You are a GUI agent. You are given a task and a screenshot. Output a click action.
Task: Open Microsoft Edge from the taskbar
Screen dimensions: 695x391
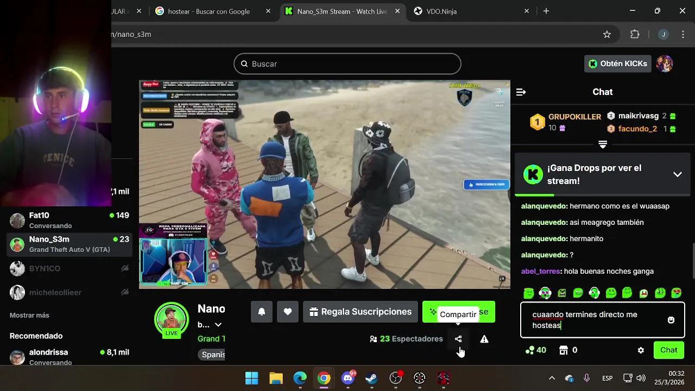[300, 378]
